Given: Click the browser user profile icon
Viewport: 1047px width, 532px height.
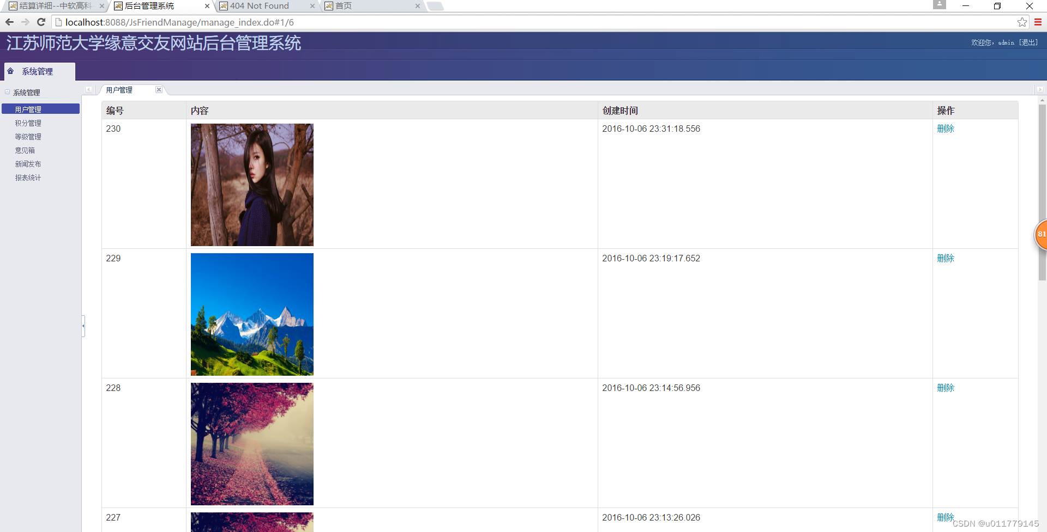Looking at the screenshot, I should click(939, 4).
